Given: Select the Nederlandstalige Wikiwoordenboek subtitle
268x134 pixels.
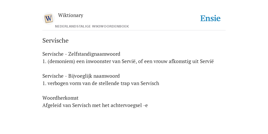Looking at the screenshot, I should (x=92, y=26).
